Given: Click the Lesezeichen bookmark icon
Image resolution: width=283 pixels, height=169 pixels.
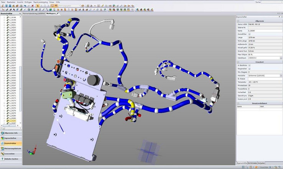Looking at the screenshot, I should click(2, 153).
